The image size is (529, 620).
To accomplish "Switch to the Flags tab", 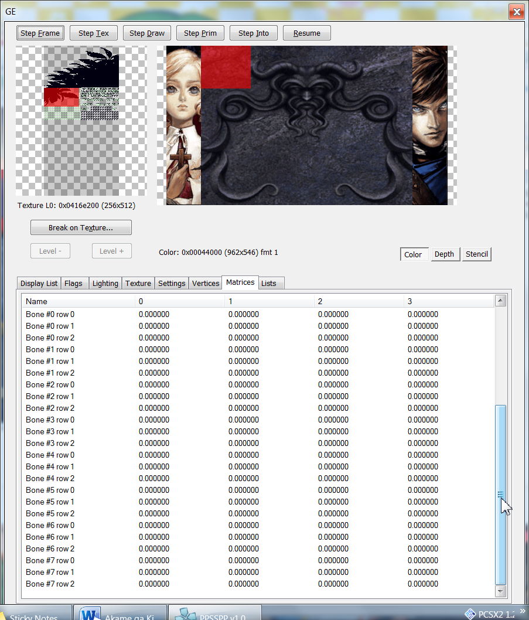I will (73, 284).
